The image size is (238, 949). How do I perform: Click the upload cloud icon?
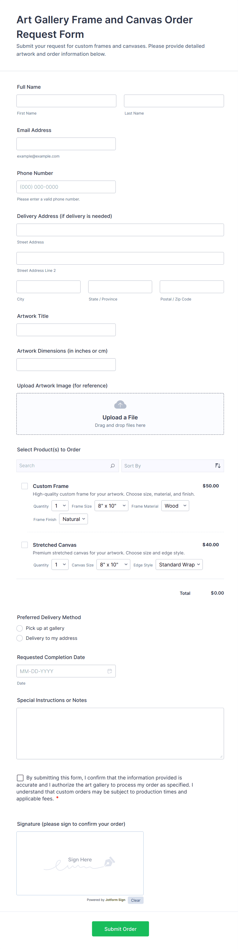(x=120, y=405)
